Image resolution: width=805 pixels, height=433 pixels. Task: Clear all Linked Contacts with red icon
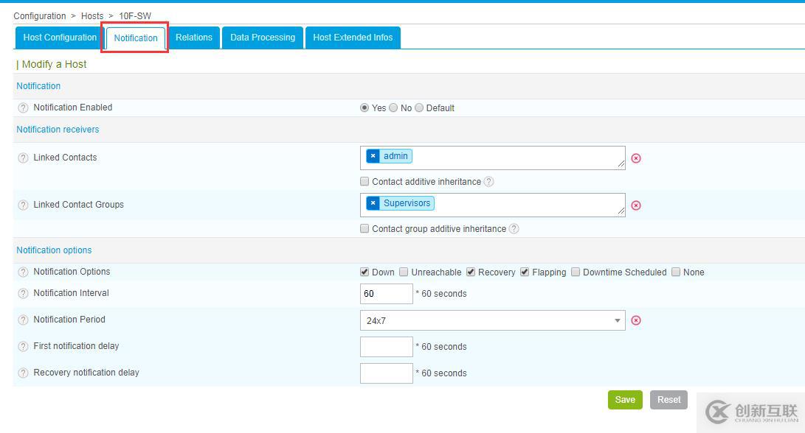636,158
